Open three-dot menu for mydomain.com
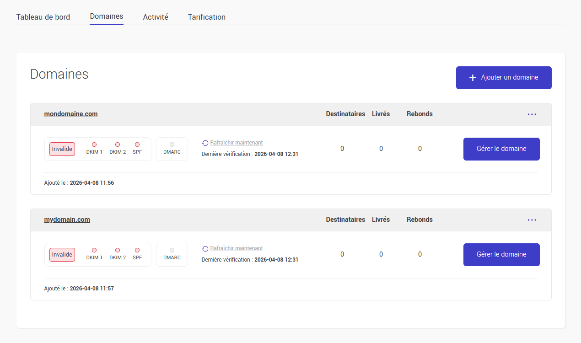This screenshot has height=343, width=581. click(532, 220)
